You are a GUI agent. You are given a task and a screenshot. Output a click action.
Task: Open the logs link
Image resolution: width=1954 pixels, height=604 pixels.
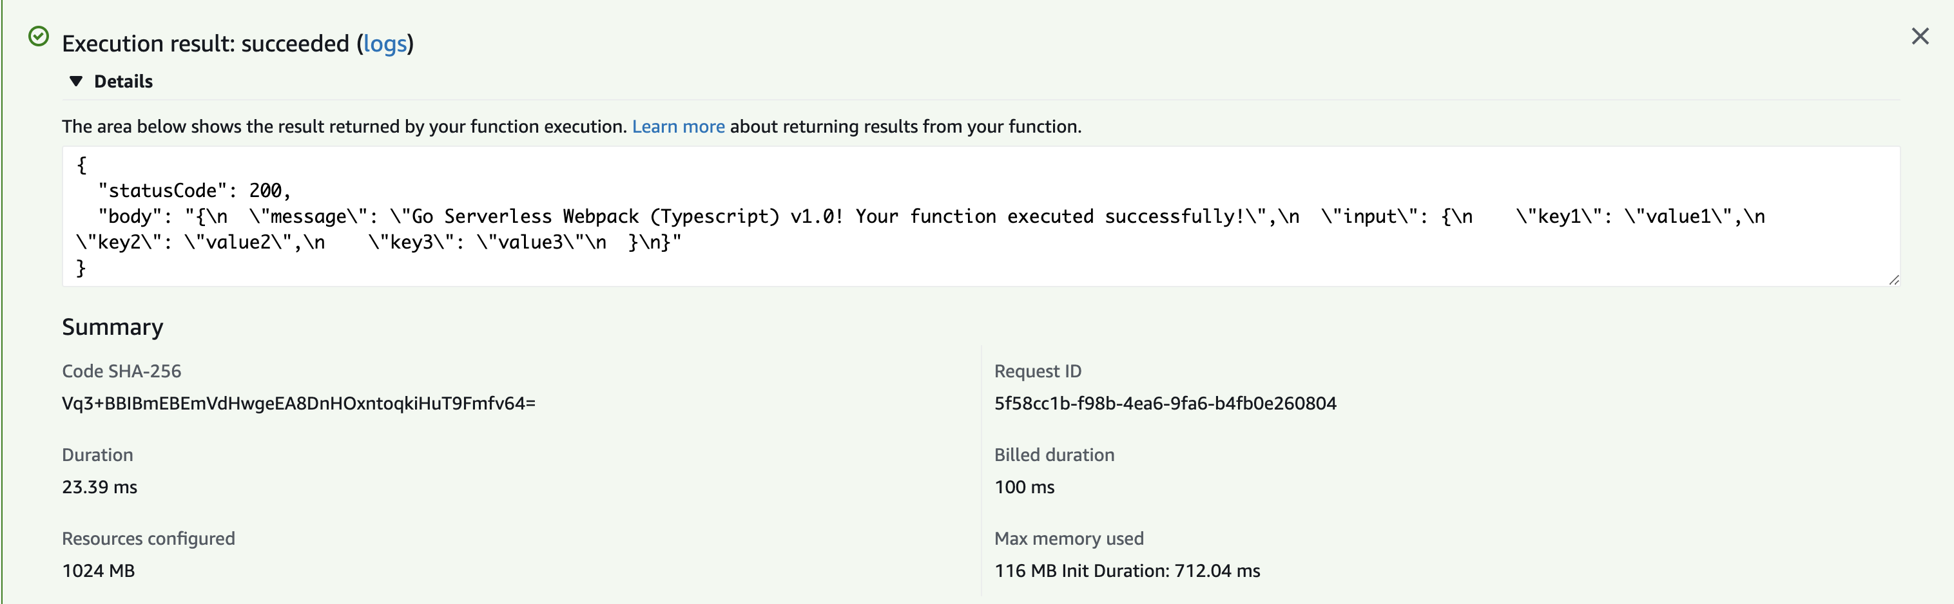pos(385,44)
